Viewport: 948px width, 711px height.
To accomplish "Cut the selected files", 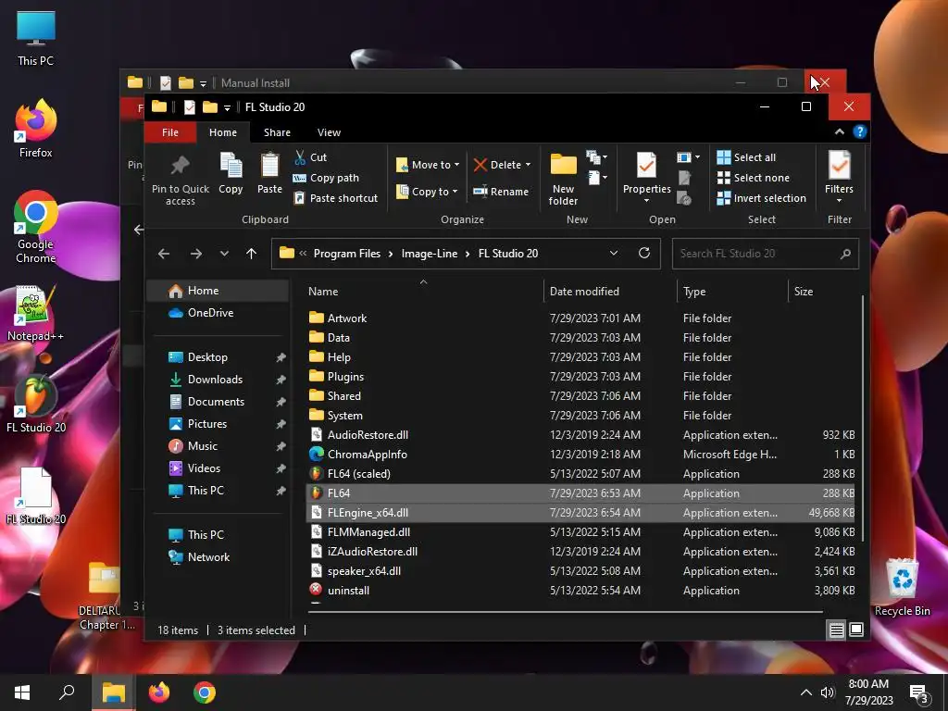I will [311, 157].
